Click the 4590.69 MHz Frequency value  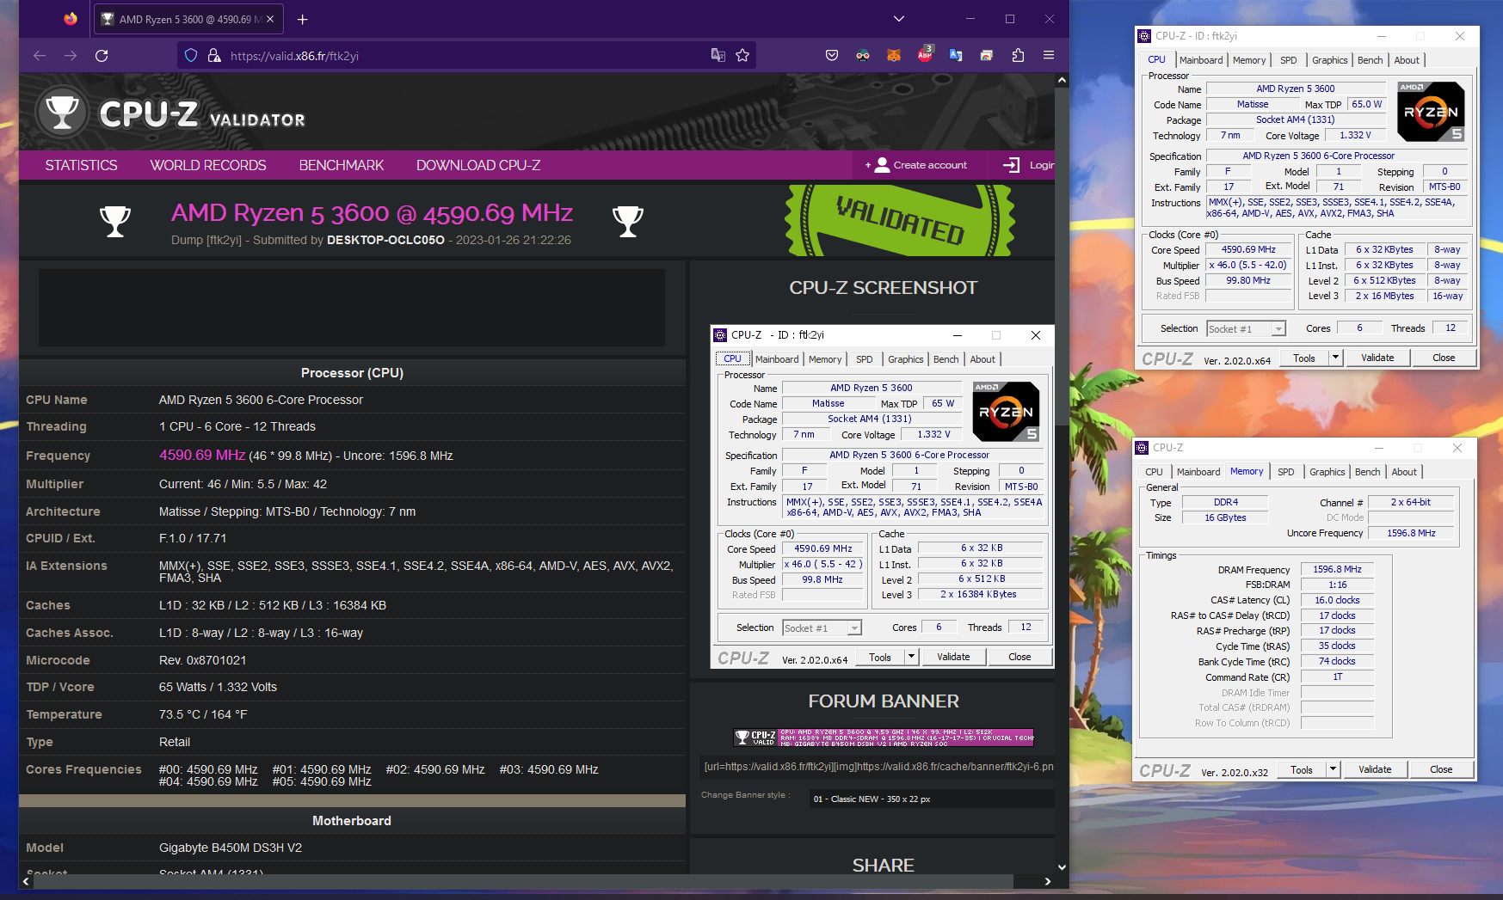click(x=202, y=455)
